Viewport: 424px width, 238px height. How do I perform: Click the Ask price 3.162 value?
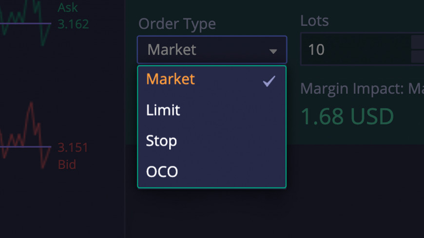tap(73, 23)
